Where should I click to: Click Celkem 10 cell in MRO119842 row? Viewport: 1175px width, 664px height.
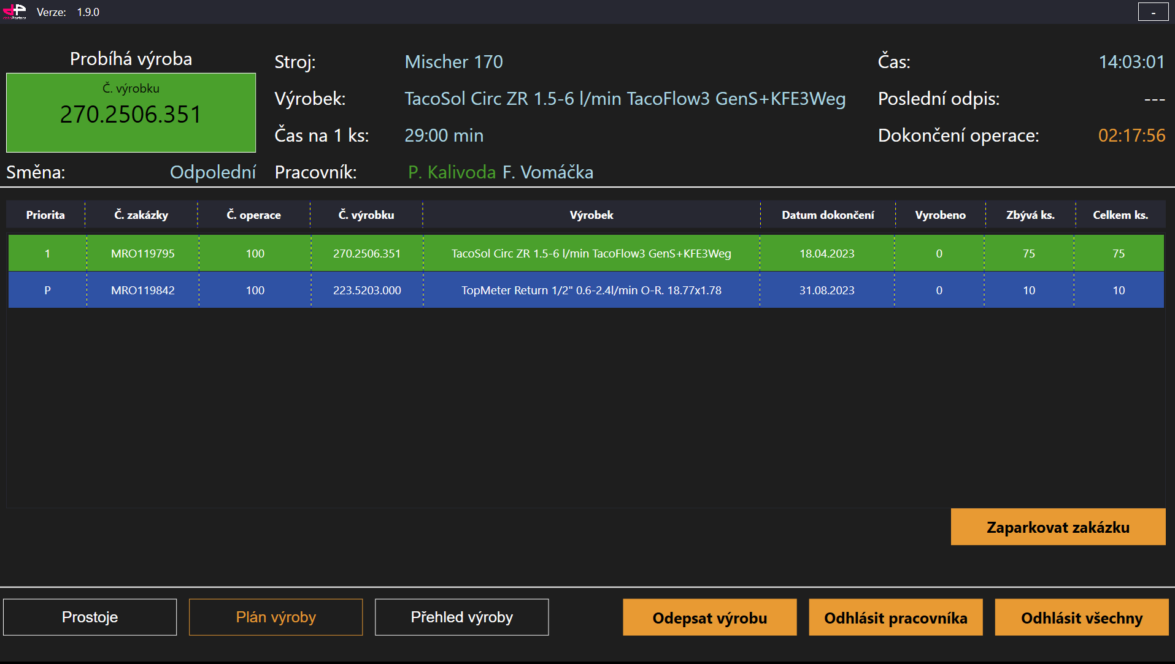pyautogui.click(x=1119, y=290)
